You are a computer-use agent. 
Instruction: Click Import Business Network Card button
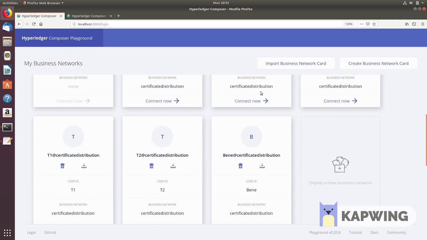click(296, 63)
